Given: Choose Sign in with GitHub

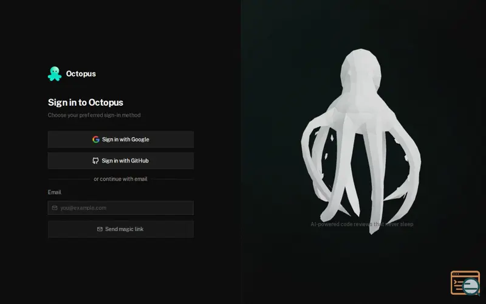Looking at the screenshot, I should point(121,161).
